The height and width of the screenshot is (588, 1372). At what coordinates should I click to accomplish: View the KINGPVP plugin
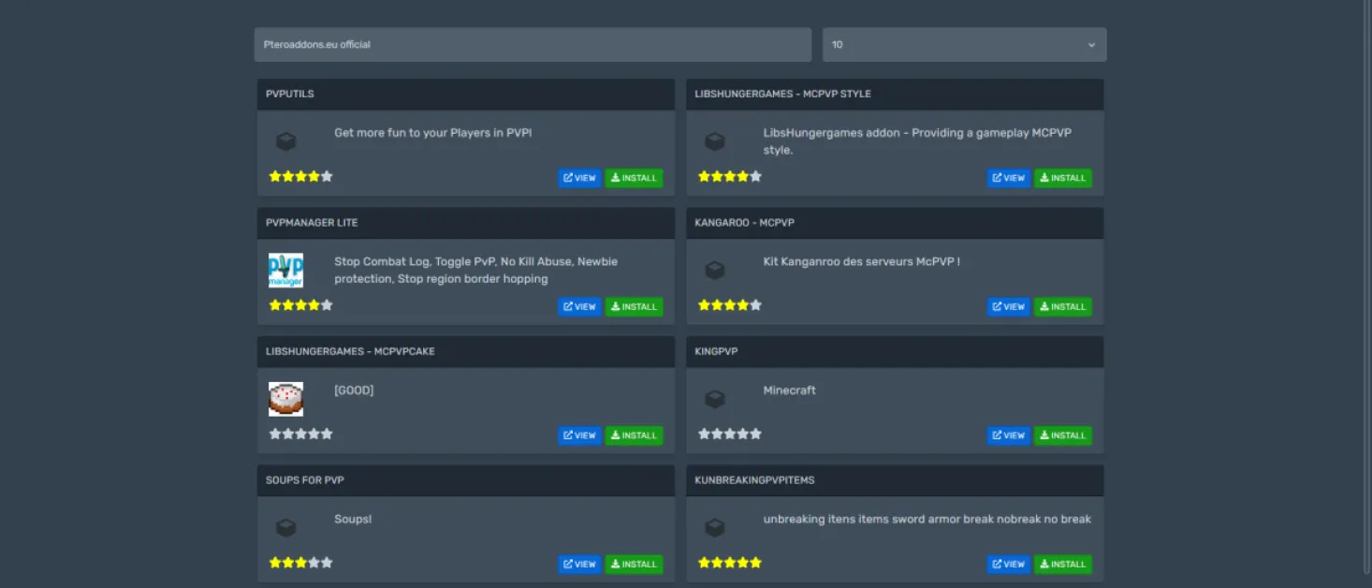tap(1009, 435)
